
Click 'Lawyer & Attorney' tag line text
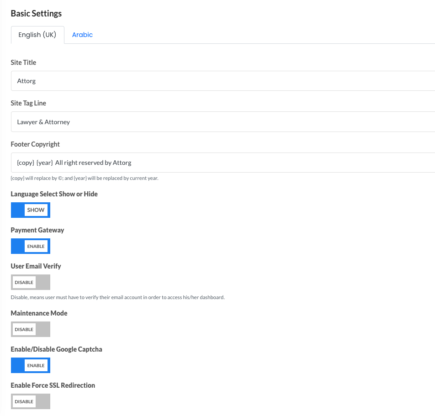(43, 122)
